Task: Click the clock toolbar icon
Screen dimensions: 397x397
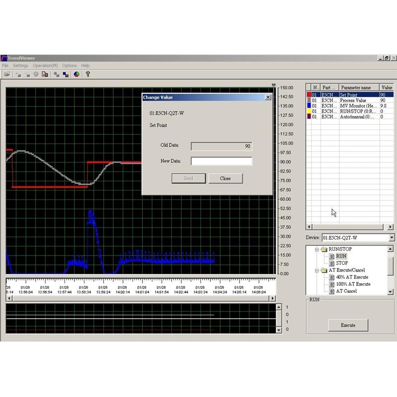Action: (36, 74)
